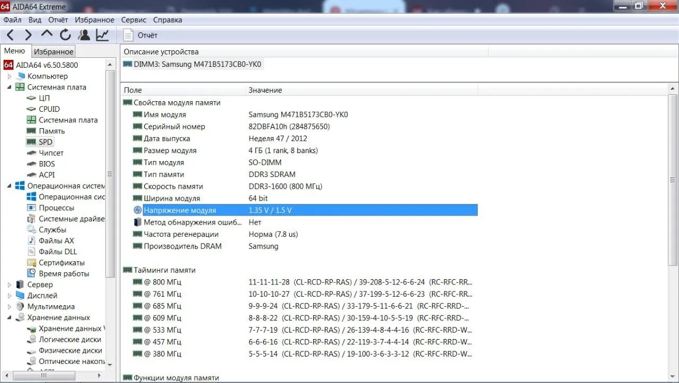679x383 pixels.
Task: Open Время работы in the tree
Action: (x=64, y=274)
